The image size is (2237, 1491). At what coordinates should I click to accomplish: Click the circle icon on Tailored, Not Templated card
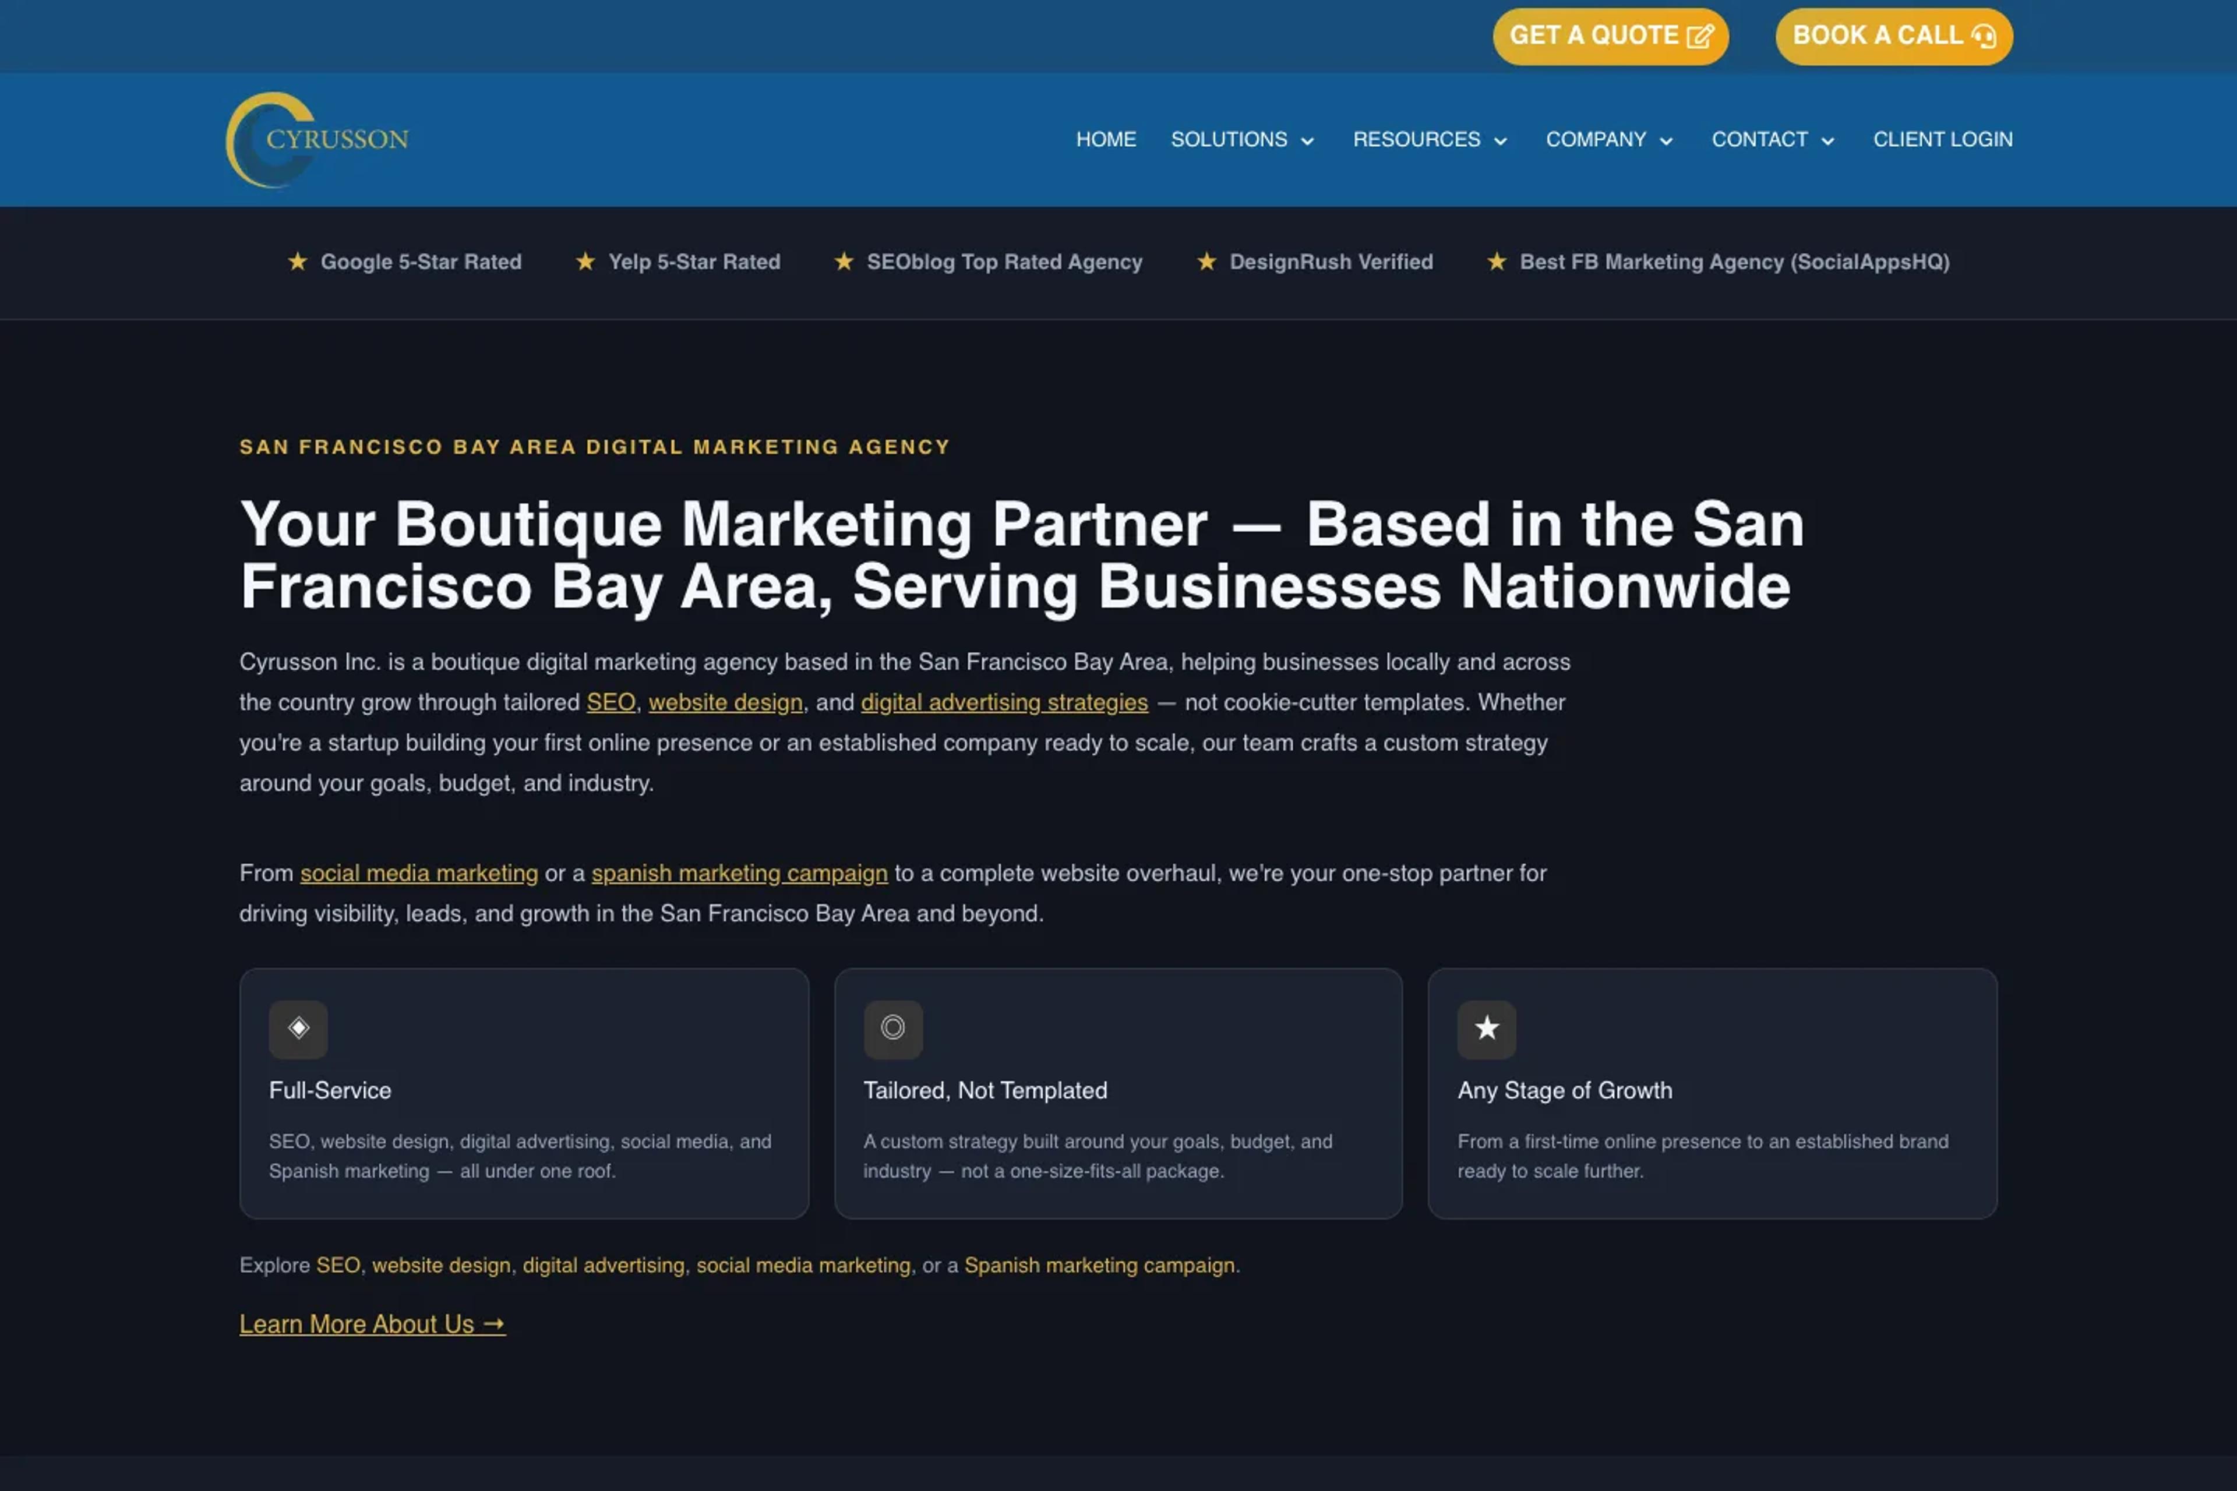[x=893, y=1029]
